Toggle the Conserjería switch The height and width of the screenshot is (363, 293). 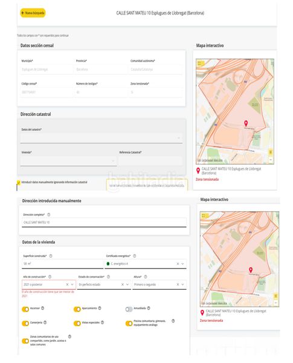coord(25,323)
